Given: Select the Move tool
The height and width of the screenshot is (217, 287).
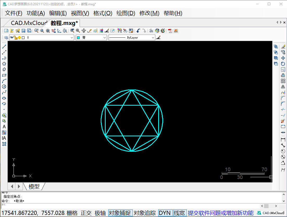Looking at the screenshot, I should [x=283, y=58].
